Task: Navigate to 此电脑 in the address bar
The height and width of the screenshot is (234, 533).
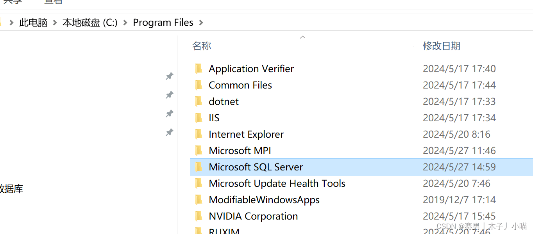Action: click(33, 23)
